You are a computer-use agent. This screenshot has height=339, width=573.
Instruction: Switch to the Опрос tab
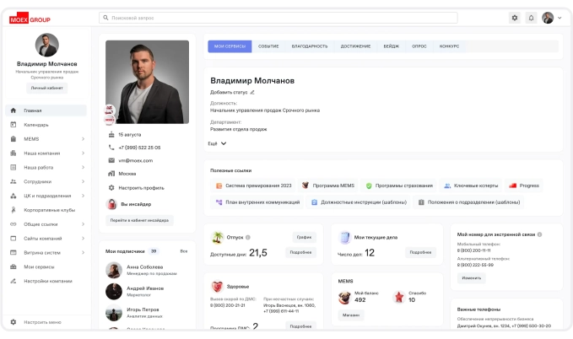tap(419, 46)
